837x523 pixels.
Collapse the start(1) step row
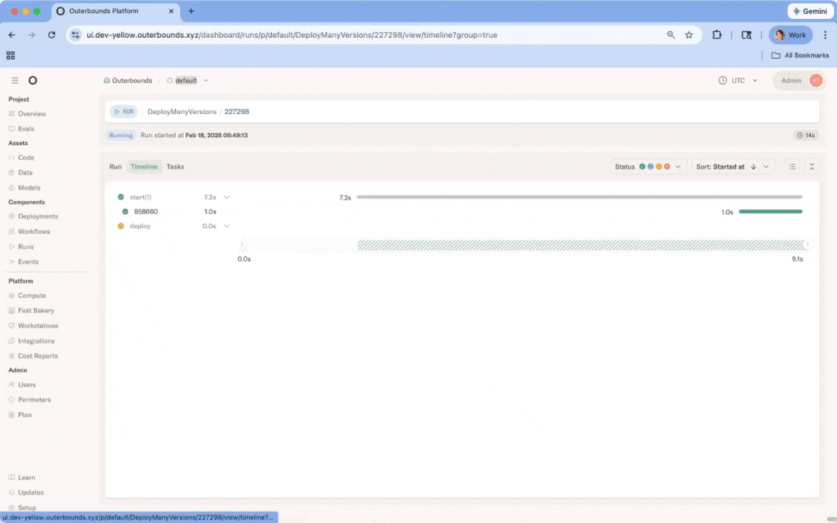[x=227, y=197]
